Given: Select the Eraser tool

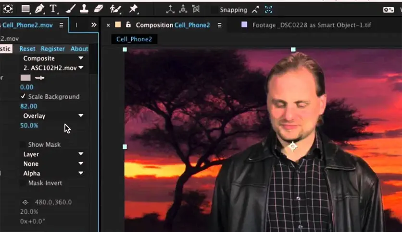Looking at the screenshot, I should (98, 9).
